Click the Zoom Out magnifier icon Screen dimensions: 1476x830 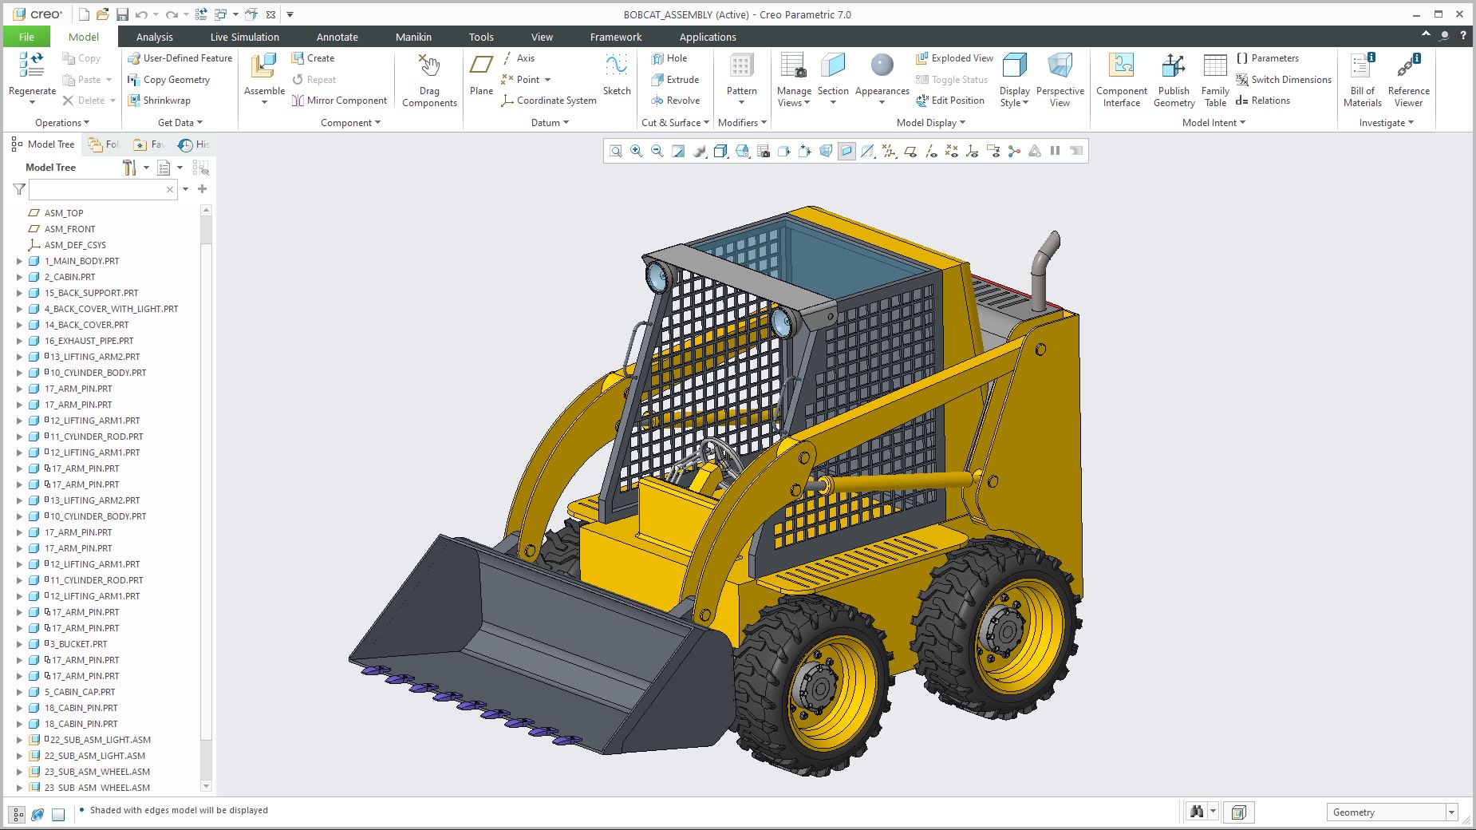[657, 151]
